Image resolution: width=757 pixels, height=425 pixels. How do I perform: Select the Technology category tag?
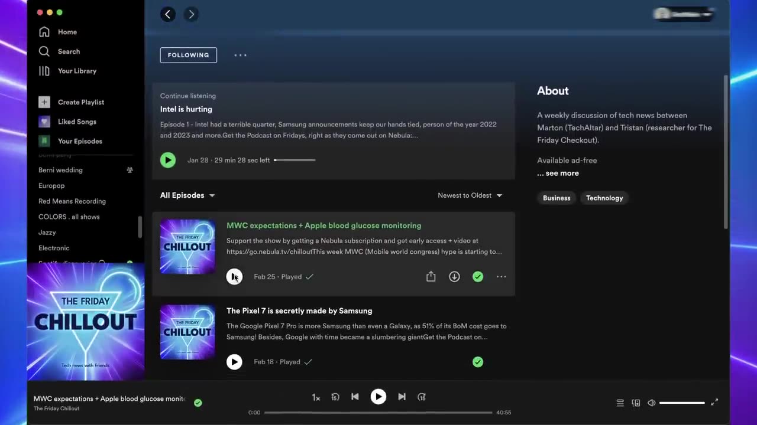(x=604, y=198)
